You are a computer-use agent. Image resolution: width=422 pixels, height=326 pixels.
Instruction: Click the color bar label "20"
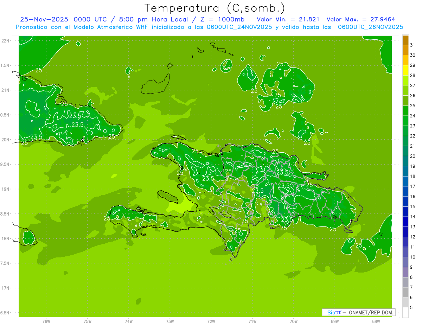point(413,156)
